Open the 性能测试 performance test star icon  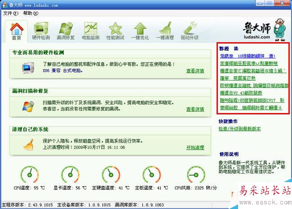115,28
